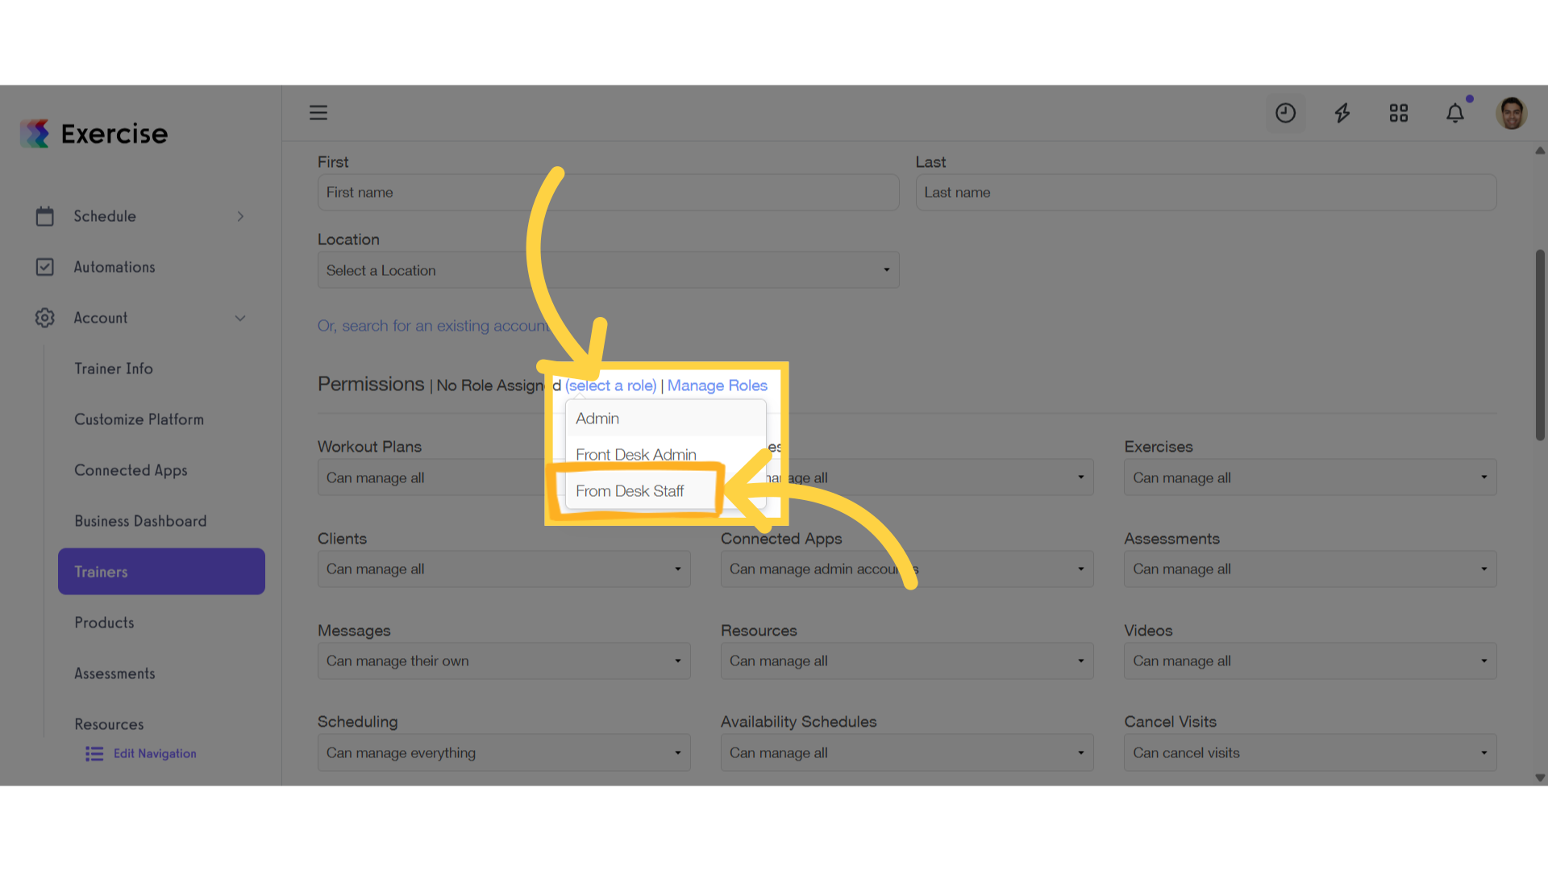Focus the First name input field
Image resolution: width=1548 pixels, height=871 pixels.
pyautogui.click(x=608, y=193)
